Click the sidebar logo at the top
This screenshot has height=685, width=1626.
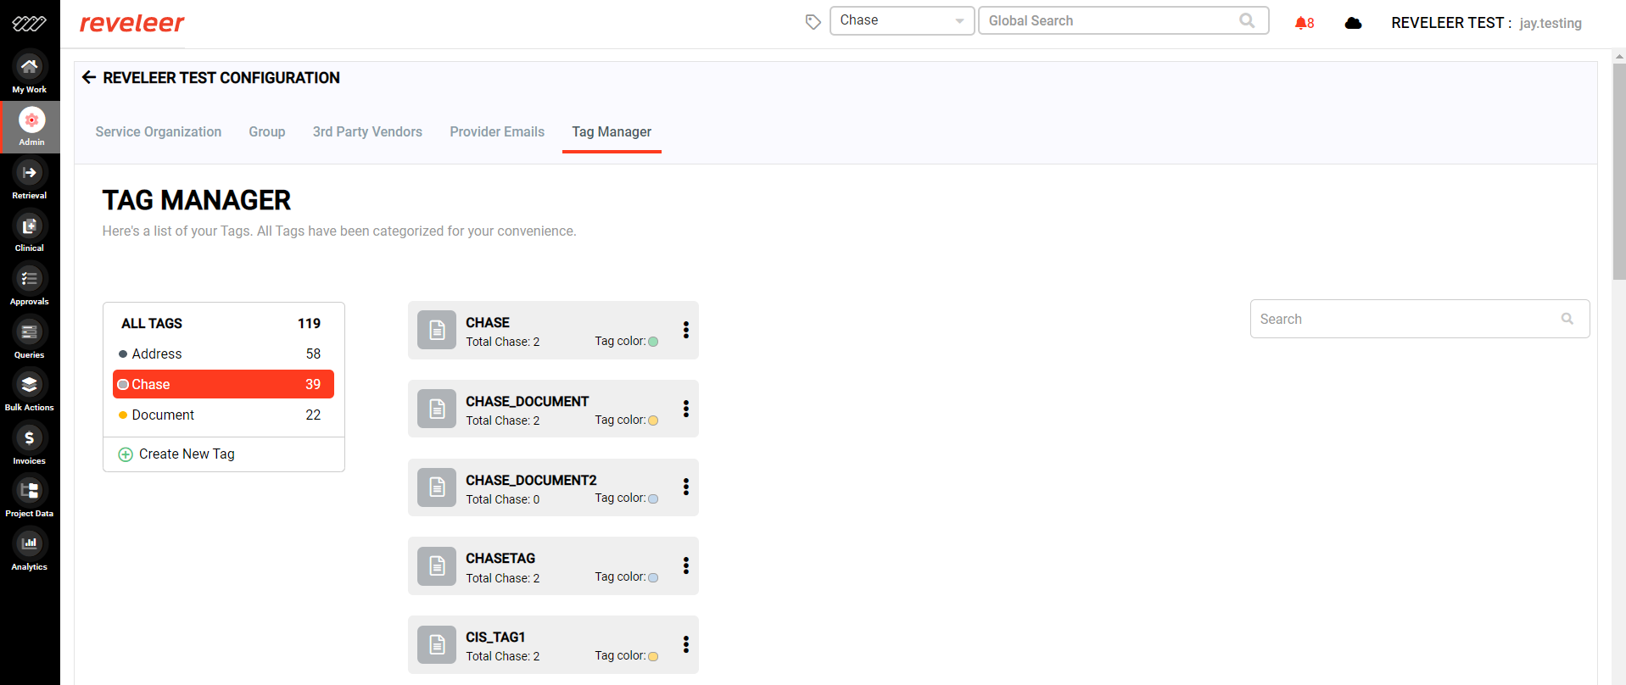tap(30, 24)
